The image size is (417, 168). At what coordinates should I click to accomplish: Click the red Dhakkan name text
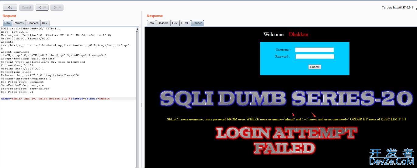pos(298,35)
